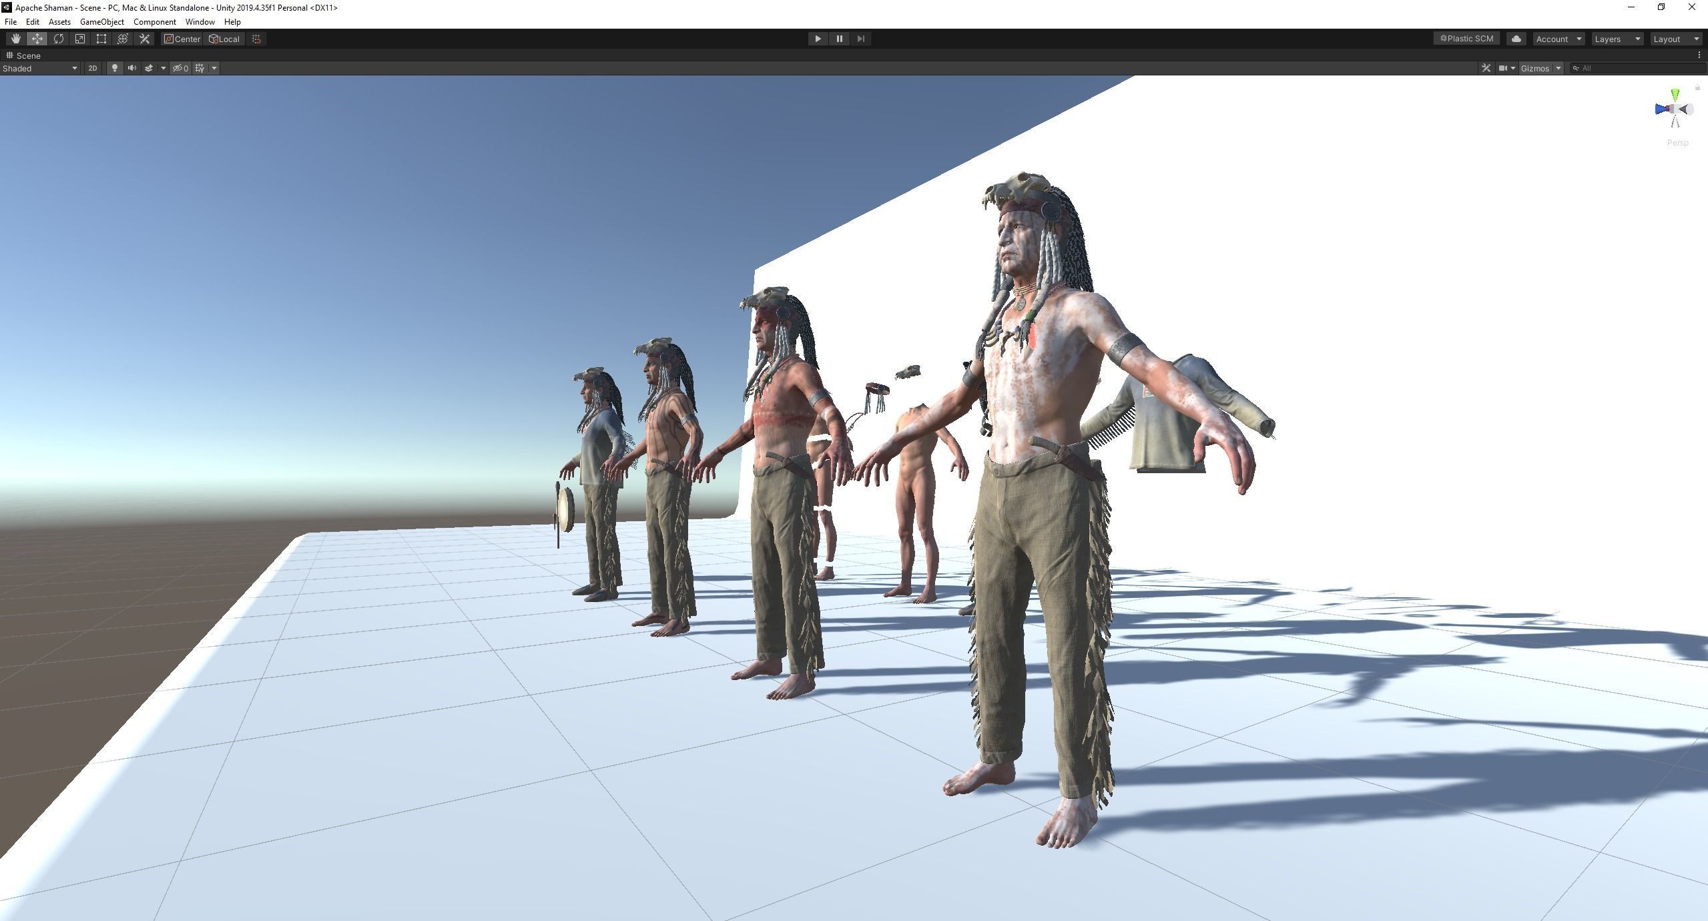Select the Hand tool
1708x921 pixels.
(x=15, y=39)
